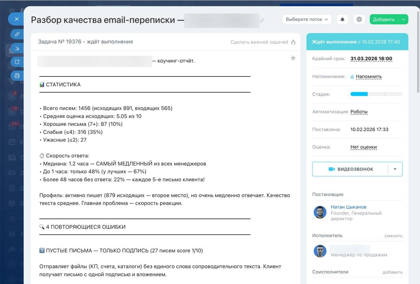
Task: Click the status banner 'Ждёт выполнения с 10.02.2026 17:40'
Action: (357, 42)
